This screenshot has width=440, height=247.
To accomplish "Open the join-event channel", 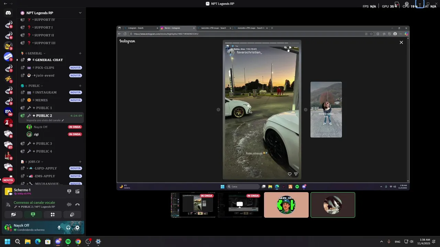I will (51, 75).
